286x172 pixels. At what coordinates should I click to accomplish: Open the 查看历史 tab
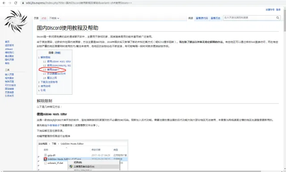(215, 18)
